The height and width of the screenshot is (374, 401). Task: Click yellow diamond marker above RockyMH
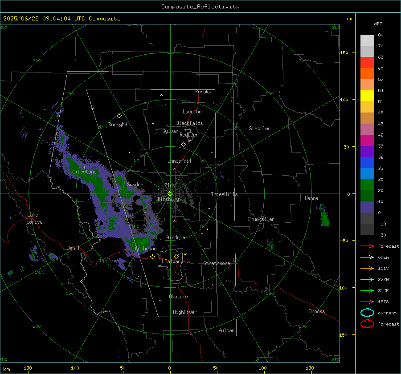pyautogui.click(x=119, y=116)
